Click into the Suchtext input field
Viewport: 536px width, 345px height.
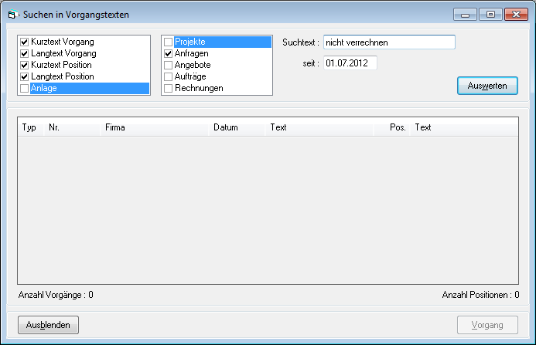point(388,42)
